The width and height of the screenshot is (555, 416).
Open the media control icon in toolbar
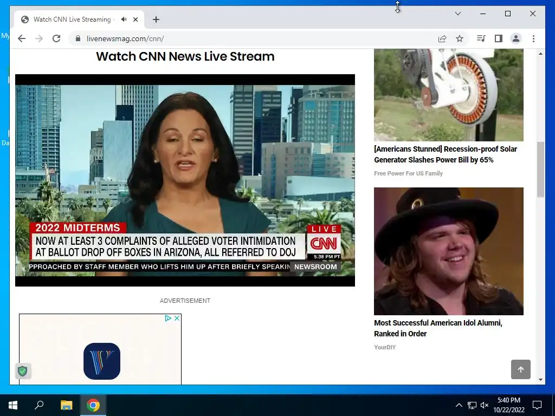pyautogui.click(x=481, y=38)
